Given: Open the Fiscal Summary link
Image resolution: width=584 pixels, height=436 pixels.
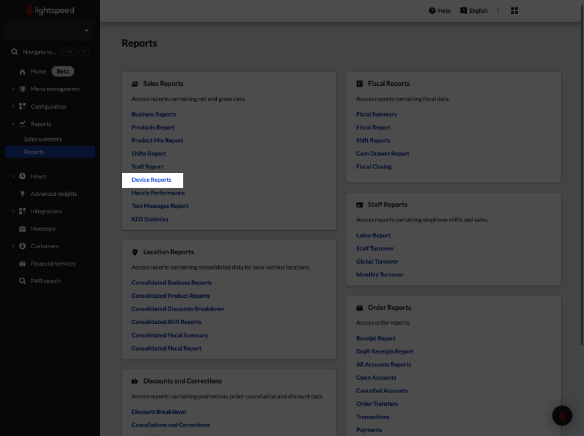Looking at the screenshot, I should tap(377, 114).
